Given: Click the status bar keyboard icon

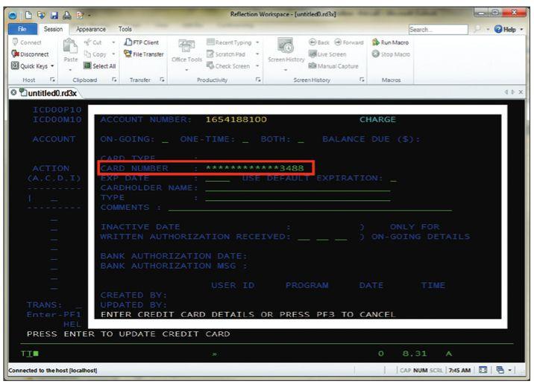Looking at the screenshot, I should tap(483, 370).
